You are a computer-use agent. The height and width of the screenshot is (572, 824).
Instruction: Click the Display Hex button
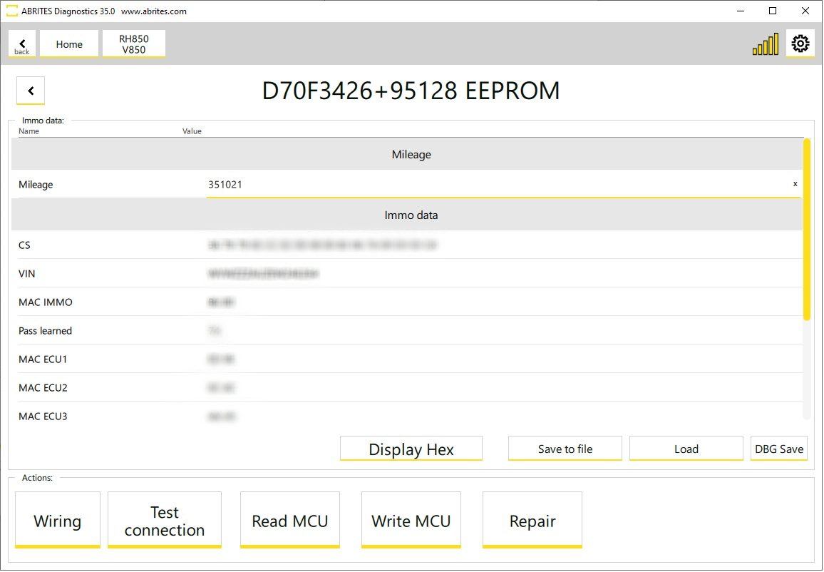(411, 449)
